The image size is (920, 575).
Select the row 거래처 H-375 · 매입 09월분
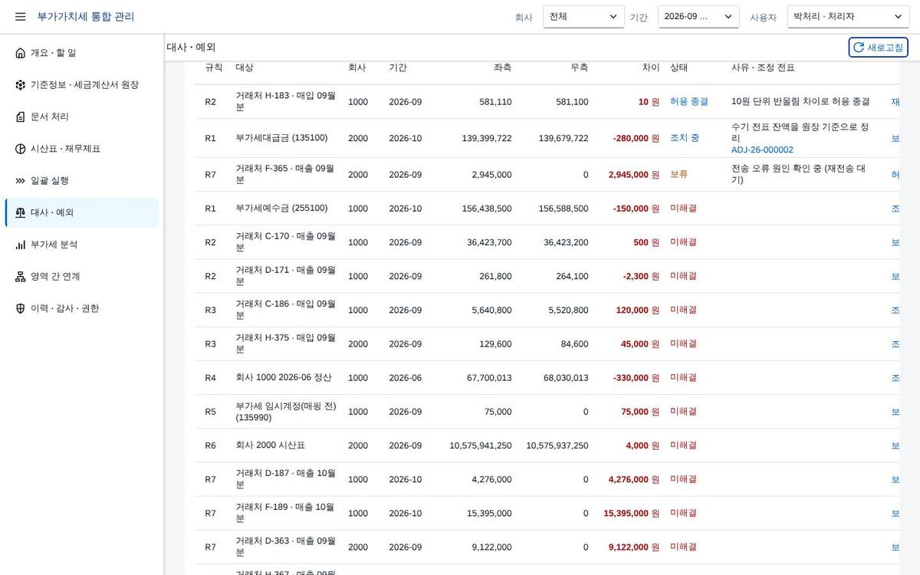coord(547,343)
